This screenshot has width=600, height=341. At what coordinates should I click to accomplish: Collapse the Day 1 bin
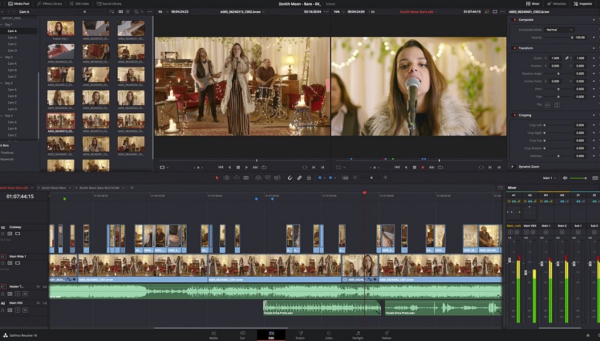pyautogui.click(x=2, y=25)
